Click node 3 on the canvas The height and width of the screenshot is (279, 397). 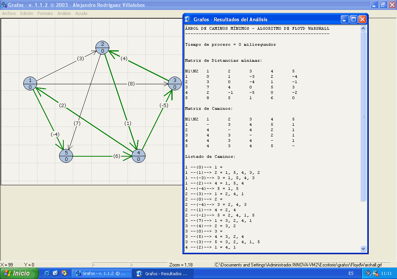[174, 83]
